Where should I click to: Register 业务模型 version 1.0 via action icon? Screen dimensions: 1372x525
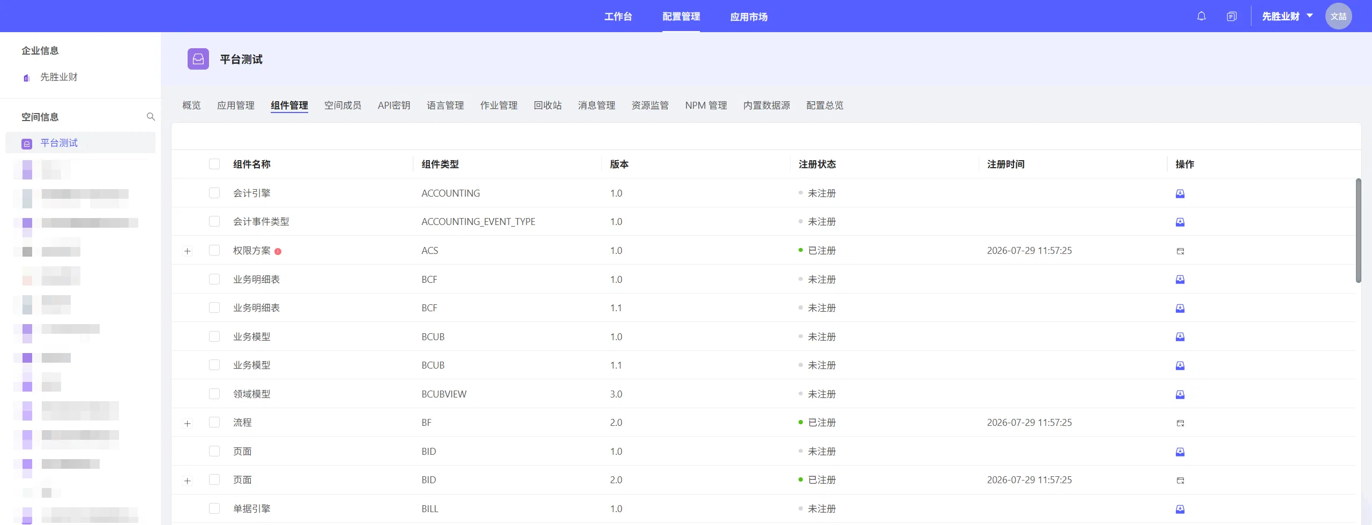(x=1180, y=337)
